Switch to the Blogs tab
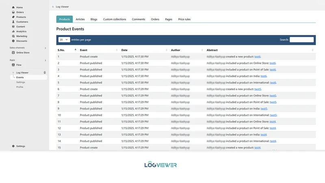 [x=94, y=19]
